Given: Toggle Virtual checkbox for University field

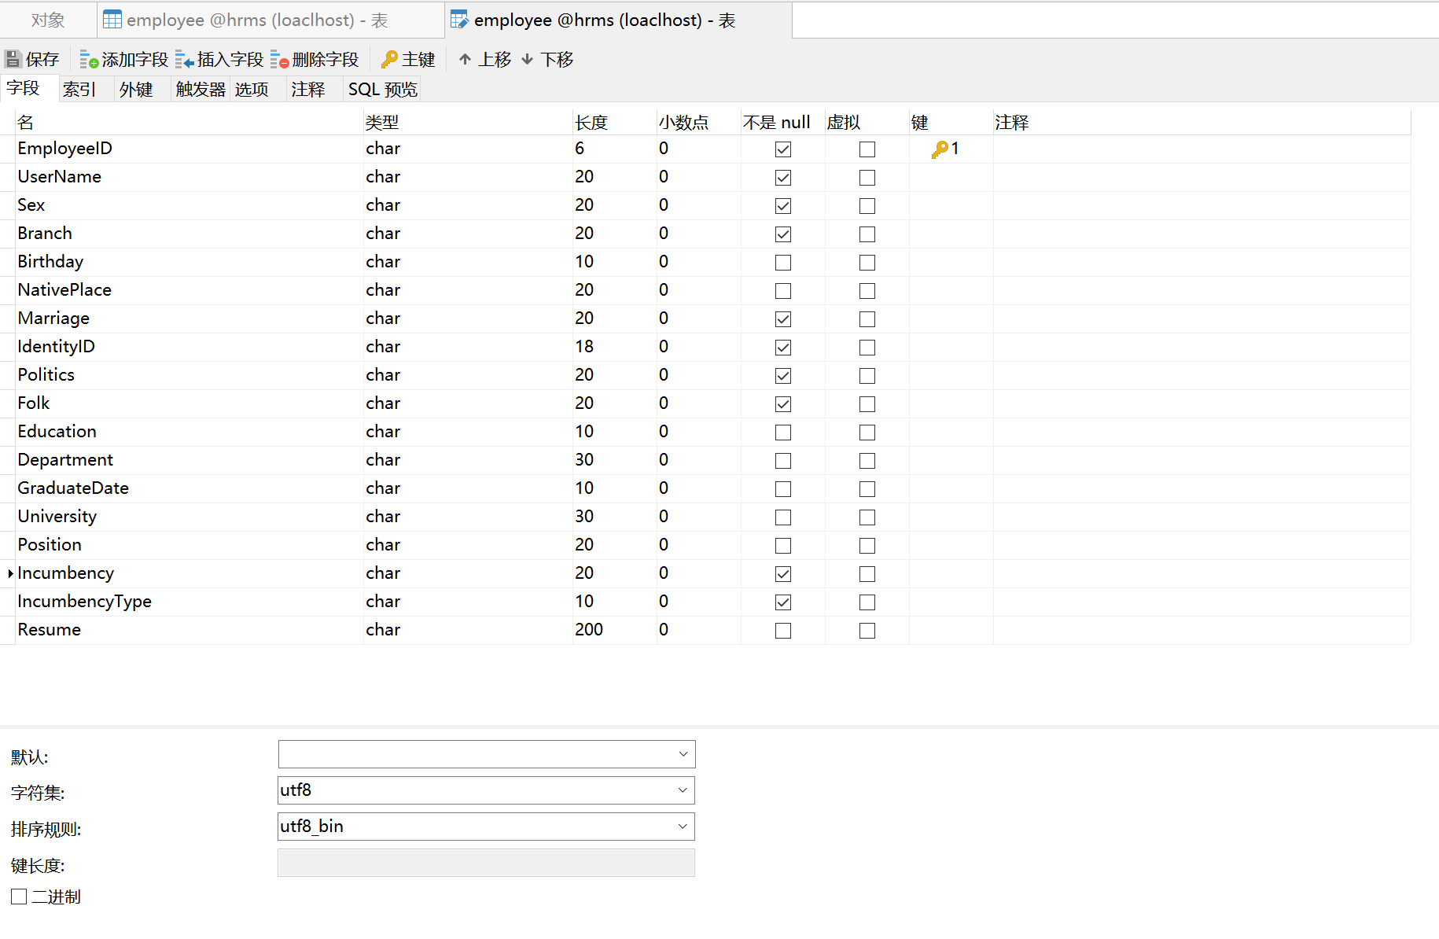Looking at the screenshot, I should (867, 517).
